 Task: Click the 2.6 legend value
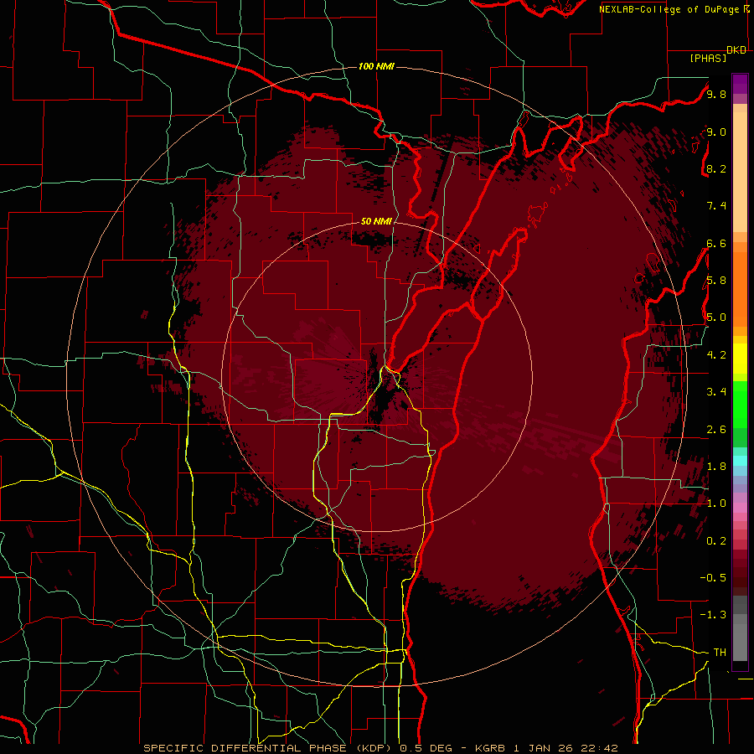716,430
